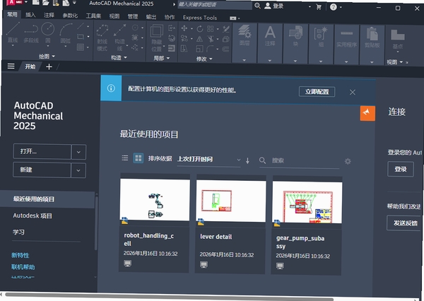Select the Array grid tool in 修改
The height and width of the screenshot is (301, 424).
coord(210,29)
